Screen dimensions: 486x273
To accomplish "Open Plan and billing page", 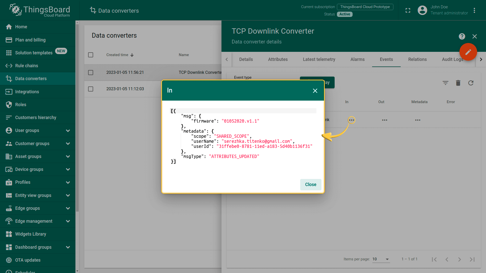I will (38, 40).
